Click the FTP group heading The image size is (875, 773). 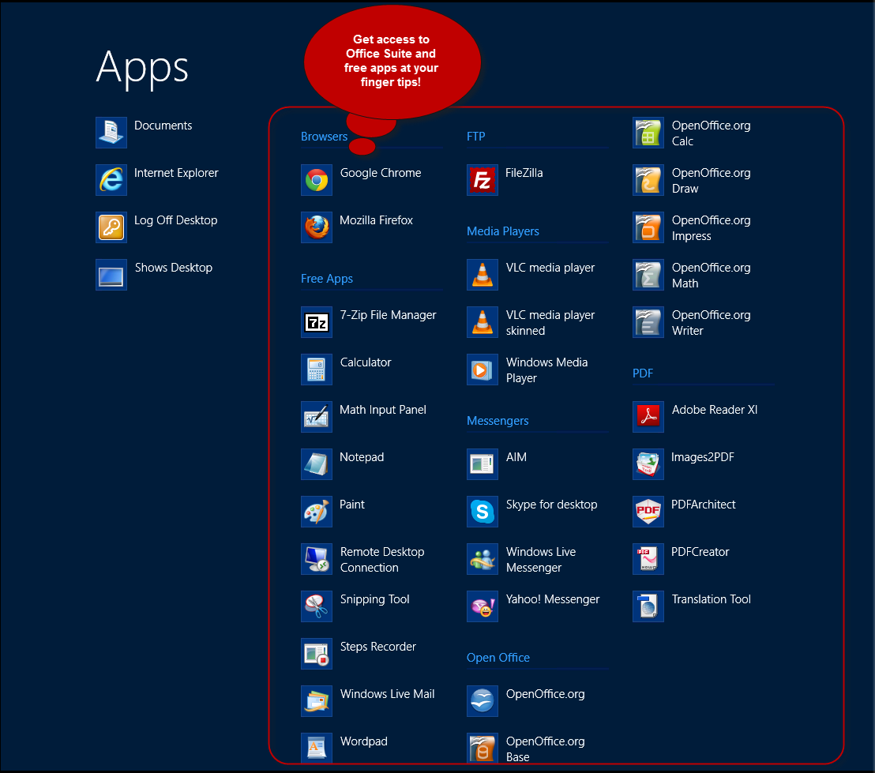[475, 137]
